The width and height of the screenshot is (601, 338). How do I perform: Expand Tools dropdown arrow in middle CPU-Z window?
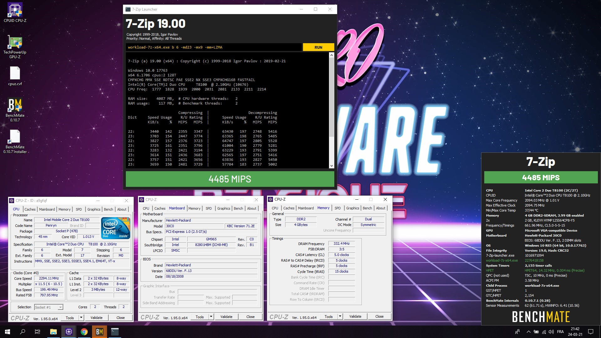pyautogui.click(x=211, y=317)
